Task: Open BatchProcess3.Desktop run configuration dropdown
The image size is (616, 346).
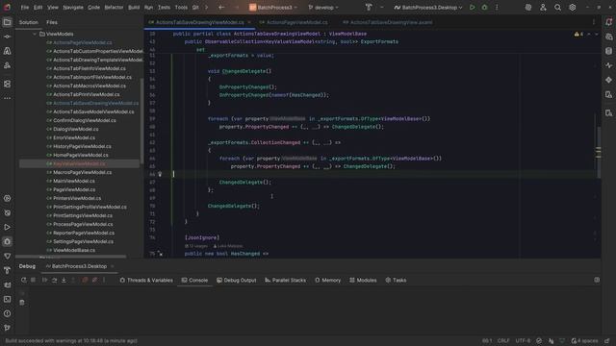Action: (428, 8)
